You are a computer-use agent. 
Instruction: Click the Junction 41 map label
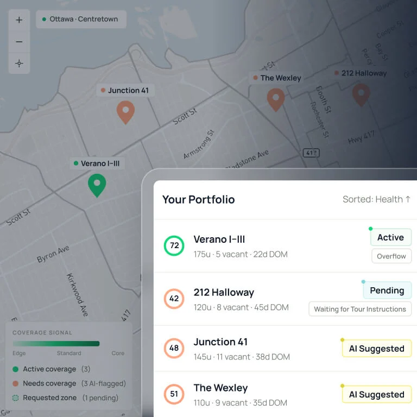[x=125, y=91]
